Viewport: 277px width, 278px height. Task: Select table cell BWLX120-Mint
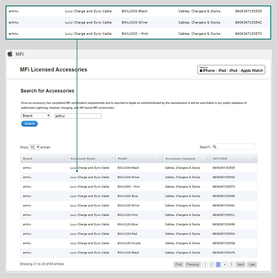pos(128,215)
